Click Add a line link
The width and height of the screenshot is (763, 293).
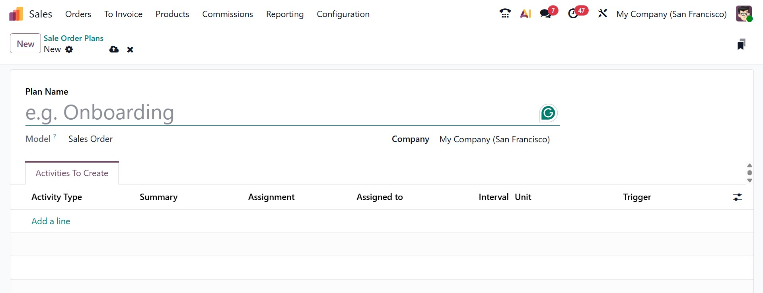pyautogui.click(x=51, y=221)
